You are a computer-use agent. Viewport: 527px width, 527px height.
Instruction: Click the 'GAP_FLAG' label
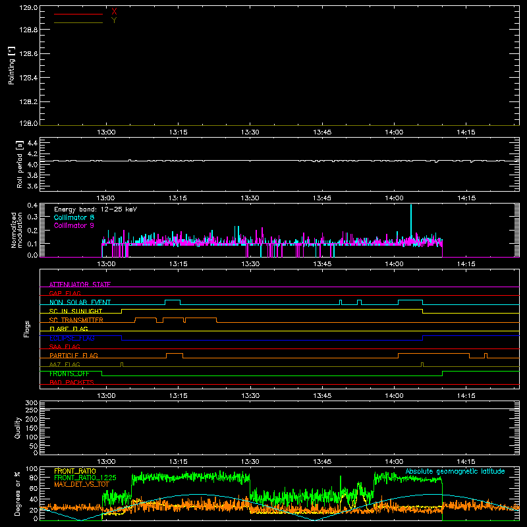pyautogui.click(x=65, y=293)
